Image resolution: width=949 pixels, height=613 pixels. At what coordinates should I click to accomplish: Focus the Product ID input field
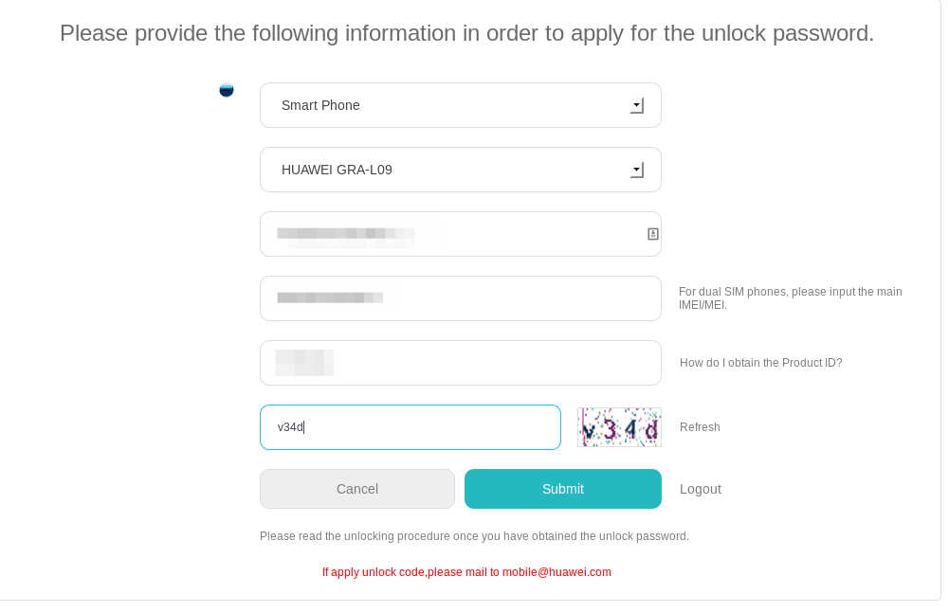pos(461,363)
